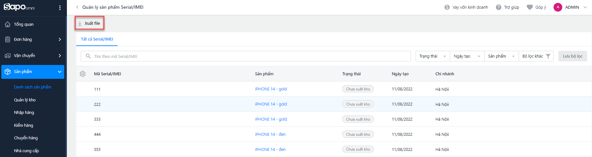Expand the Đơn hàng submenu
This screenshot has width=592, height=157.
tap(60, 39)
